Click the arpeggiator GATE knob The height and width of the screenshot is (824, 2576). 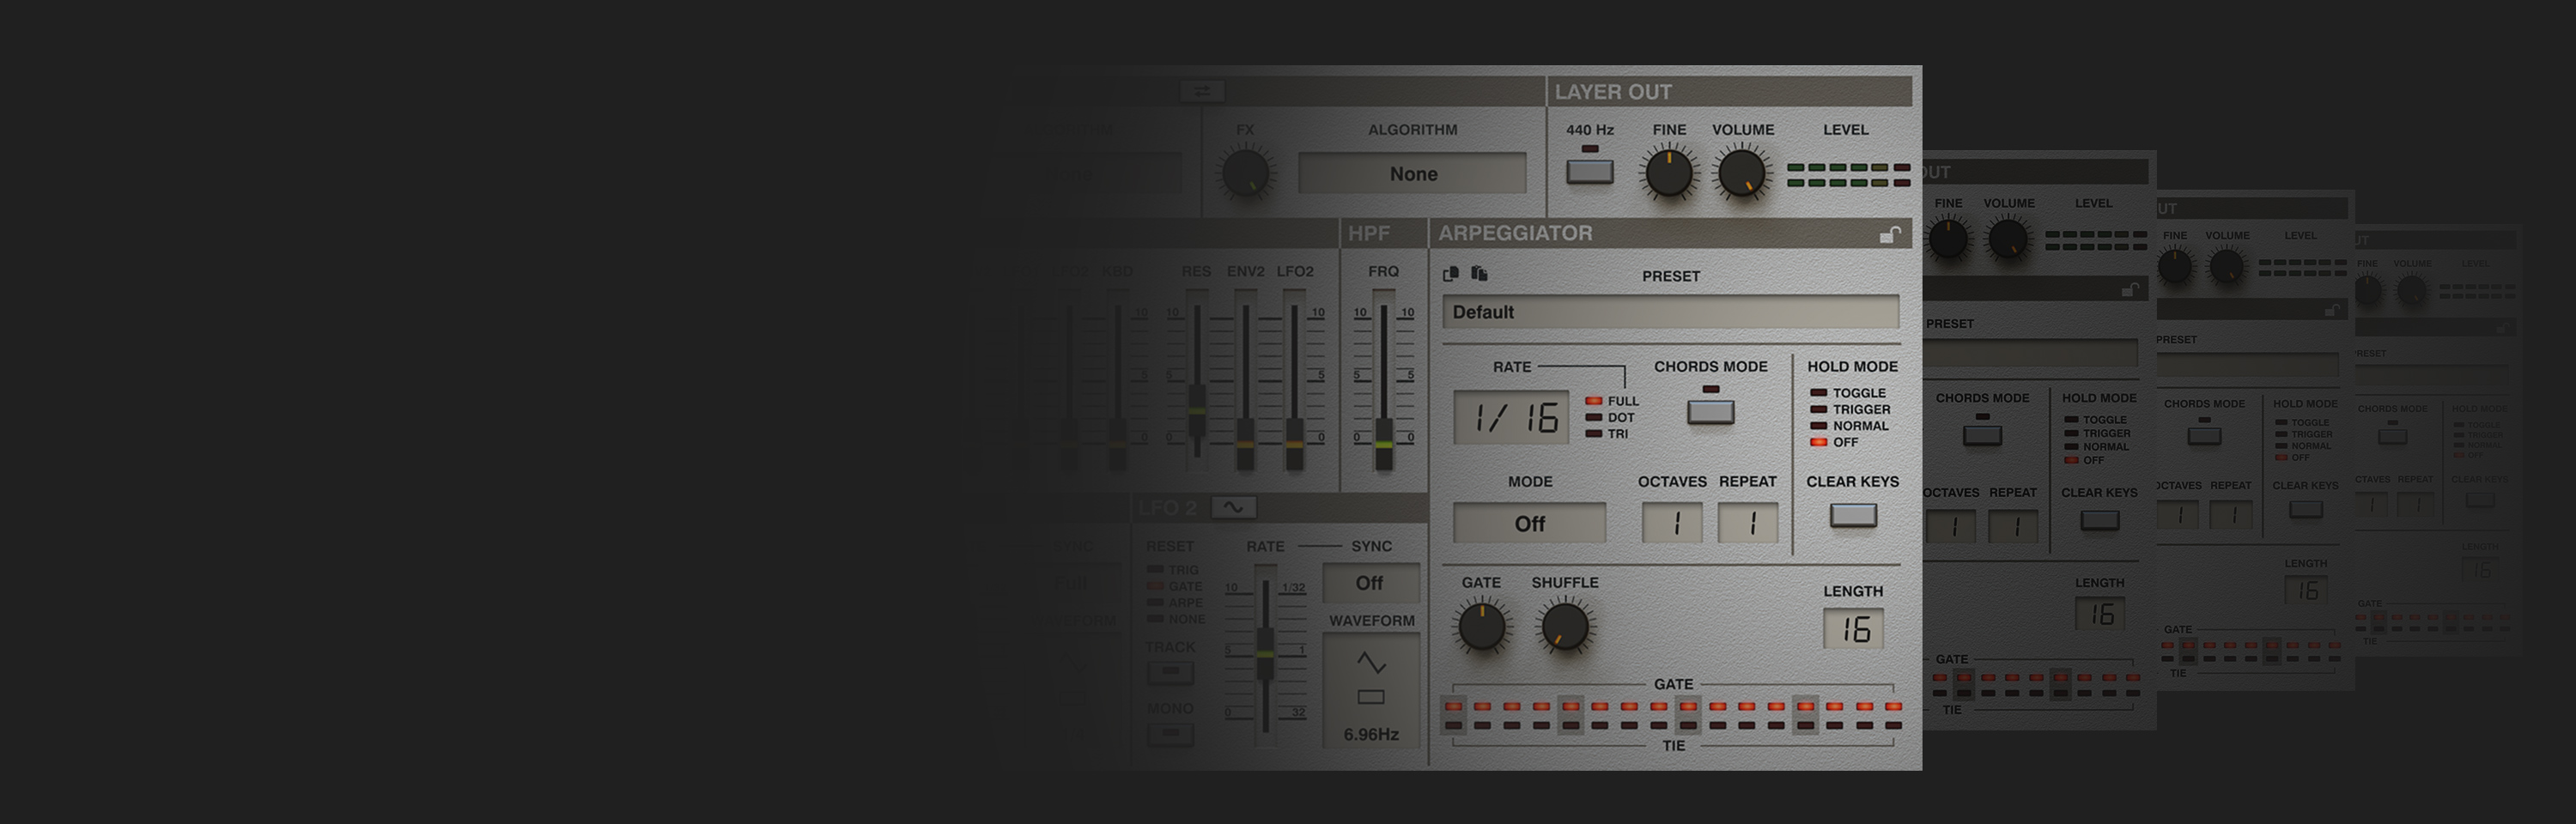tap(1481, 627)
